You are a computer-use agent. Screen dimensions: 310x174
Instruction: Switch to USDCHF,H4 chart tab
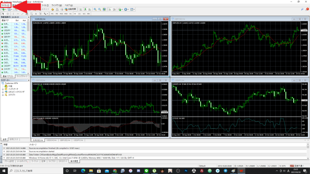pyautogui.click(x=51, y=140)
